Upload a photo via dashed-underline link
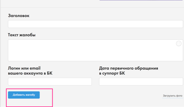This screenshot has height=107, width=184. (172, 96)
